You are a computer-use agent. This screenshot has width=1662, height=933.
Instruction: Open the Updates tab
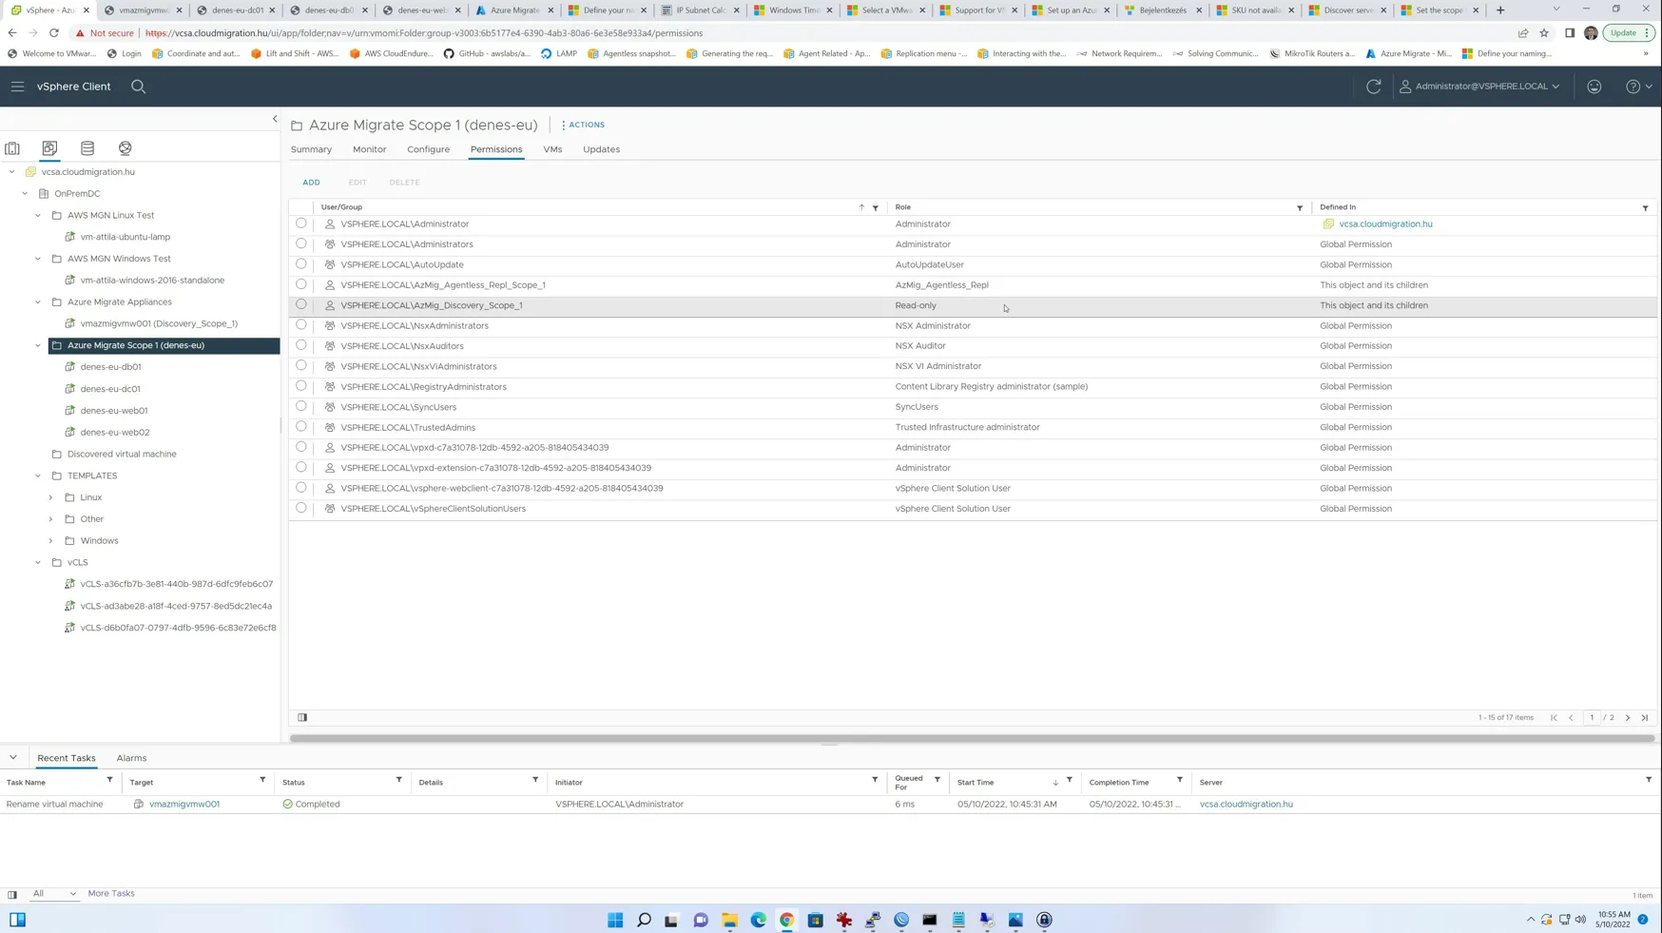click(x=601, y=149)
